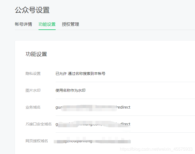Click the 业务域名 label

point(33,107)
